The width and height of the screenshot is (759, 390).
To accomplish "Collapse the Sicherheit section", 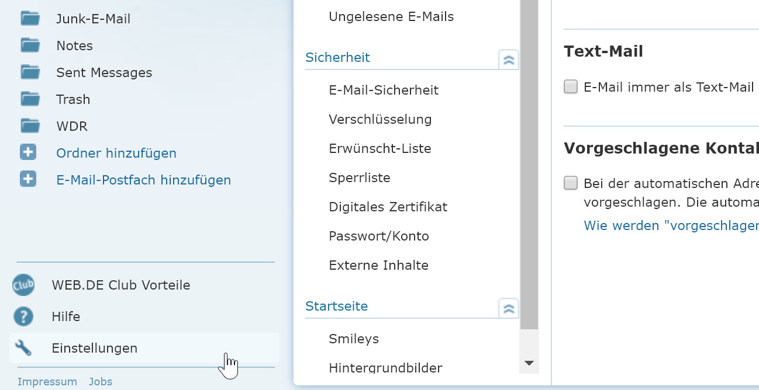I will [509, 60].
